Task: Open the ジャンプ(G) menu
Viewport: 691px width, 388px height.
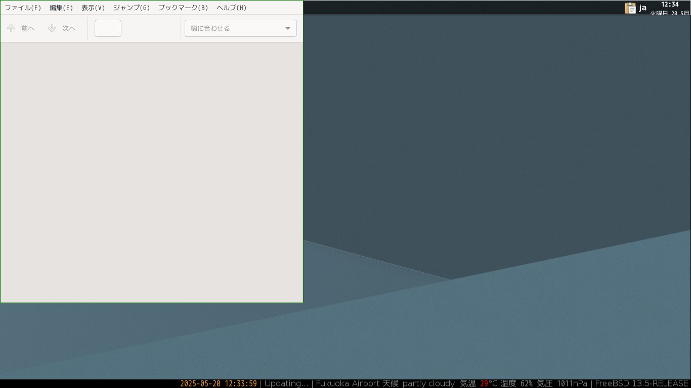Action: click(132, 8)
